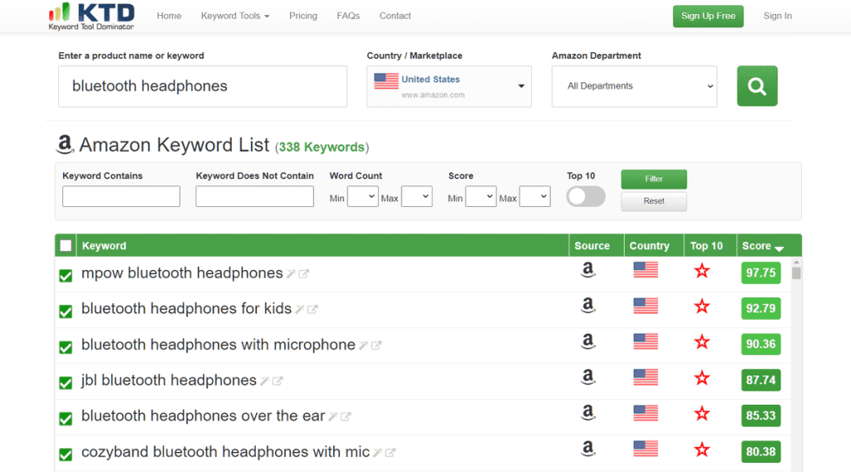Uncheck bluetooth headphones with microphone checkbox
851x472 pixels.
66,347
